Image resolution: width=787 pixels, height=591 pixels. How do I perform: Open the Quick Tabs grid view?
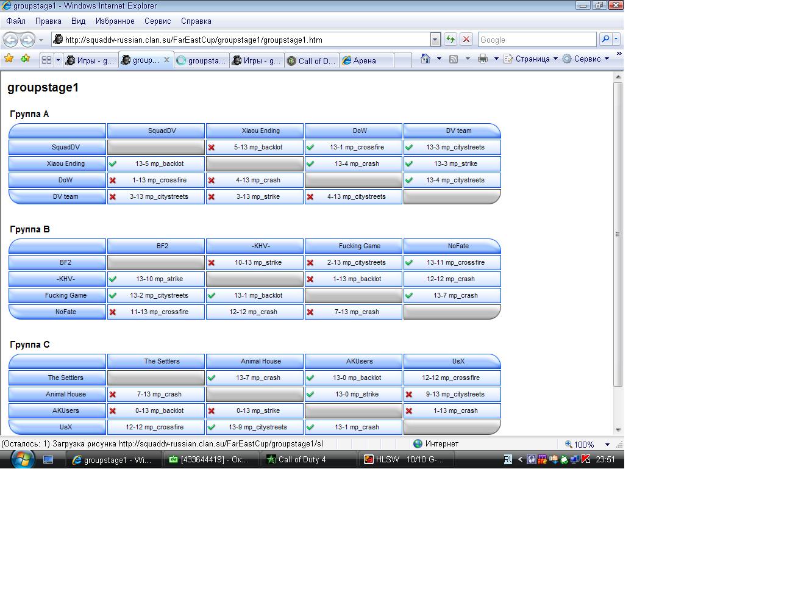(x=46, y=60)
